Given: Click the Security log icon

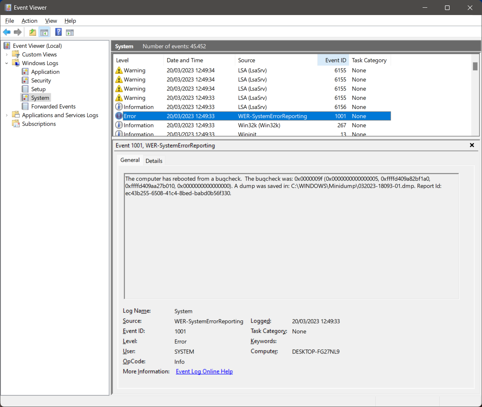Looking at the screenshot, I should point(25,80).
